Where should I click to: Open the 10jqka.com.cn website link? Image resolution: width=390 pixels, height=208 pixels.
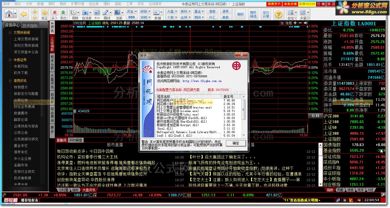click(202, 81)
